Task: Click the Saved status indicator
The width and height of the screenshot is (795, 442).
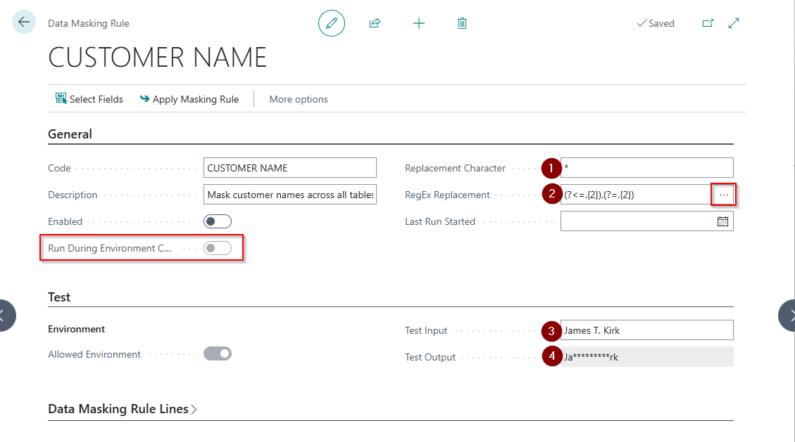Action: point(655,22)
